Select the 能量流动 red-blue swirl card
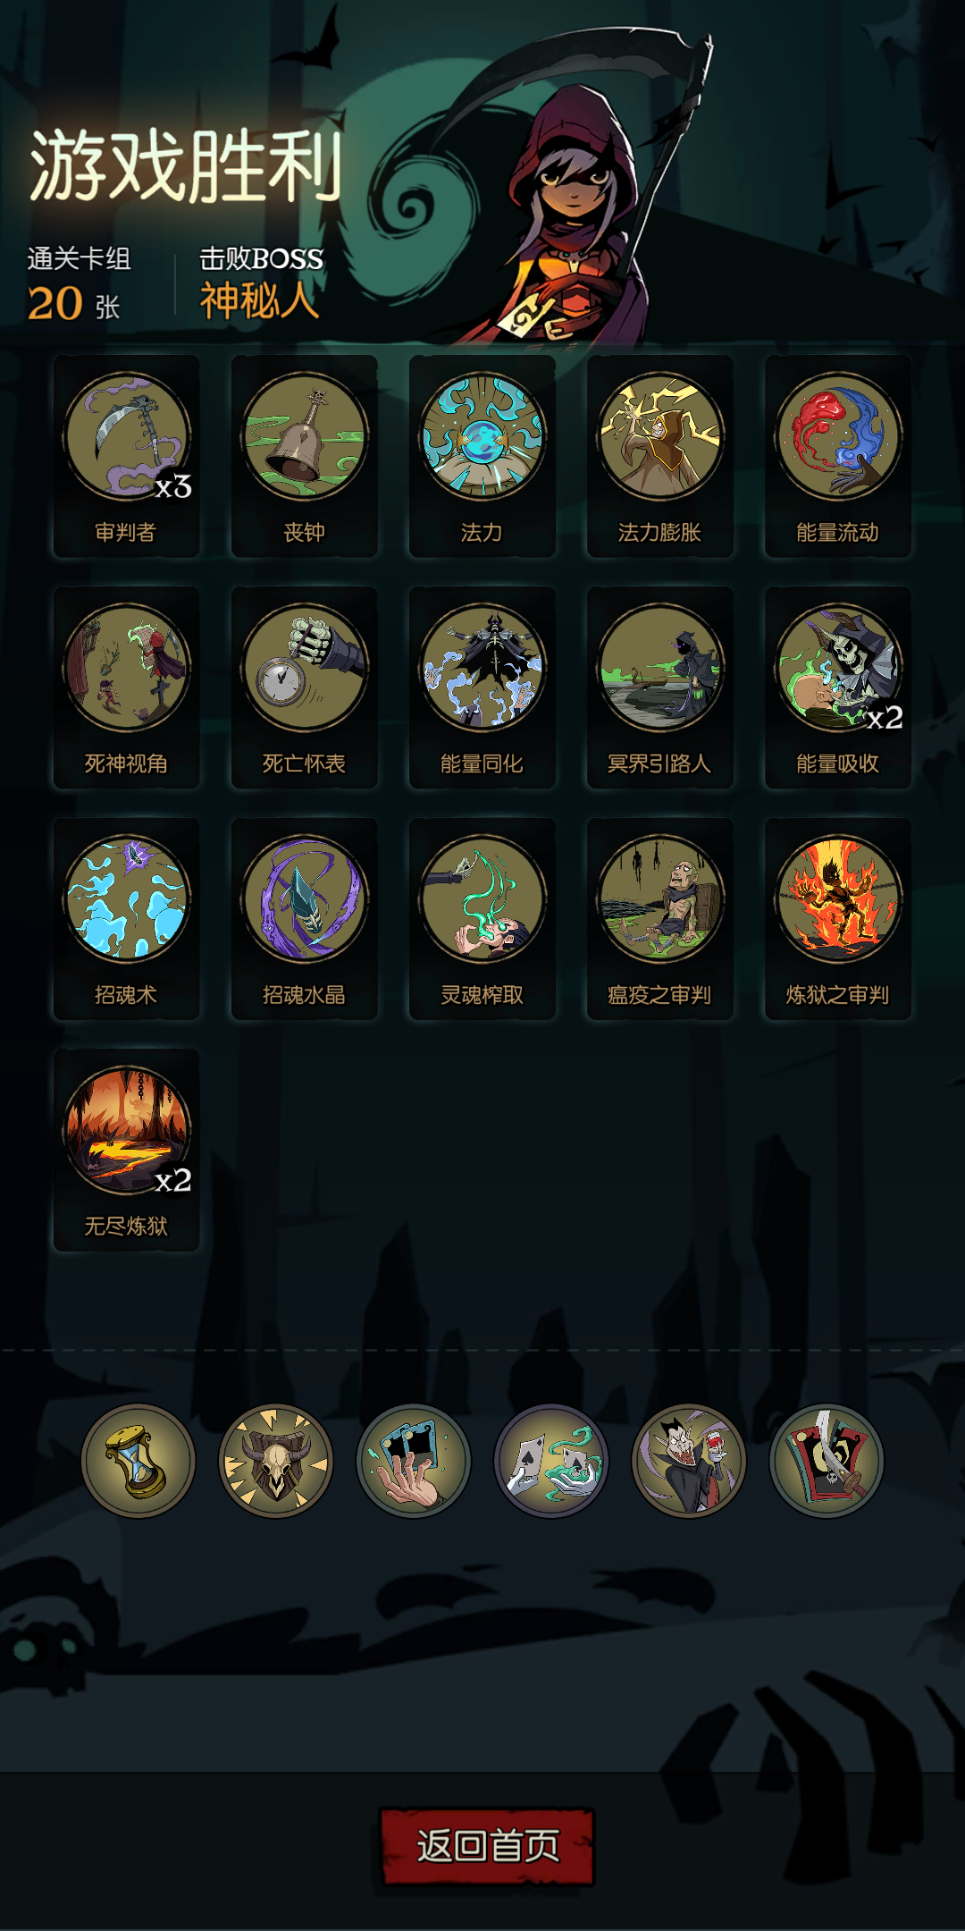Screen dimensions: 965x1931 tap(838, 457)
